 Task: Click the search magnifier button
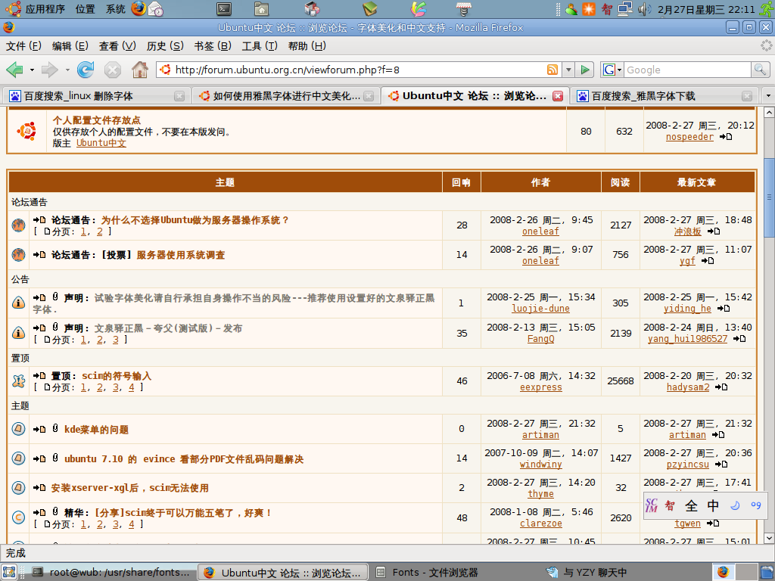(759, 70)
